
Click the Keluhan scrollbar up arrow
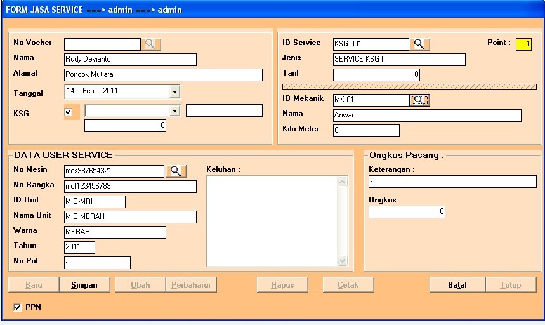(x=343, y=182)
